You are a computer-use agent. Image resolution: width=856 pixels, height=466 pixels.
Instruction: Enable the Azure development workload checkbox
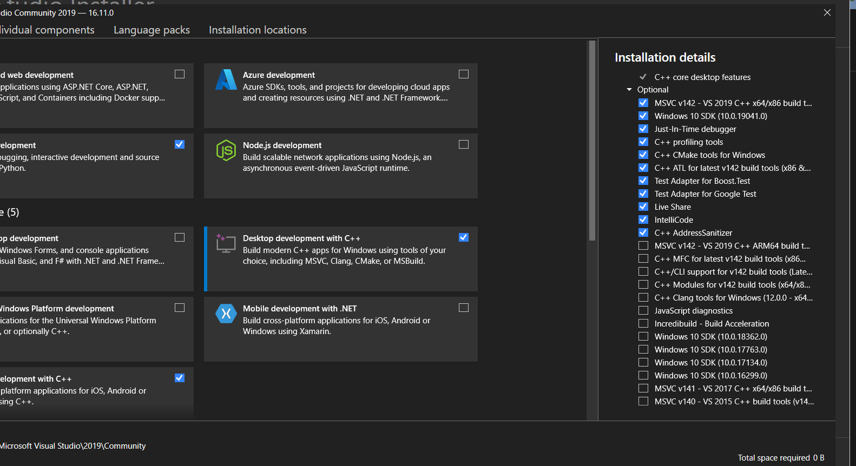(464, 74)
